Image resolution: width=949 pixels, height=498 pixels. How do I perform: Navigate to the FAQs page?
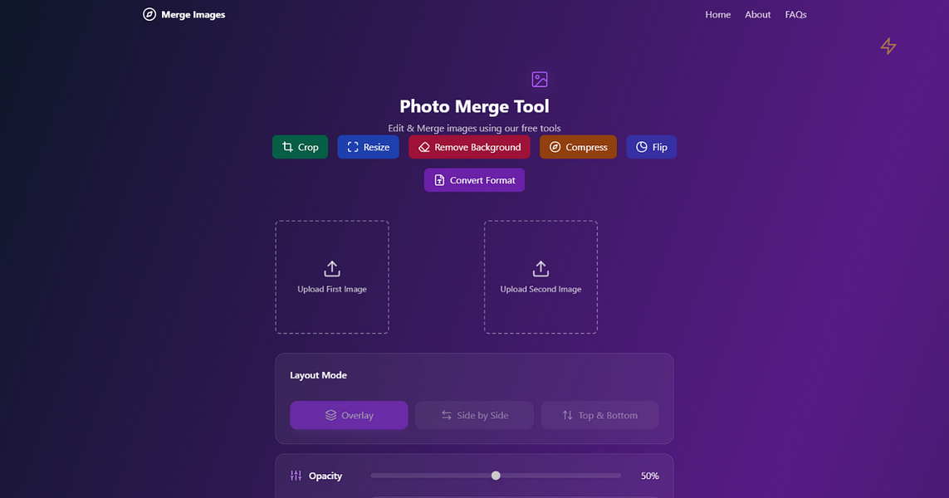point(795,14)
